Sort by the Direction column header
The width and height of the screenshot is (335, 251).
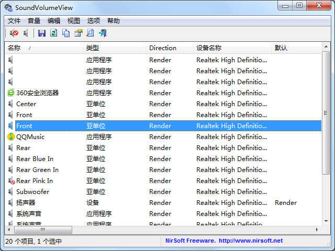click(x=170, y=48)
